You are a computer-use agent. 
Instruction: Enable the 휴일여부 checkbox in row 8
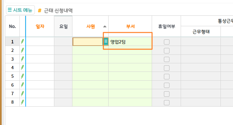click(x=167, y=102)
